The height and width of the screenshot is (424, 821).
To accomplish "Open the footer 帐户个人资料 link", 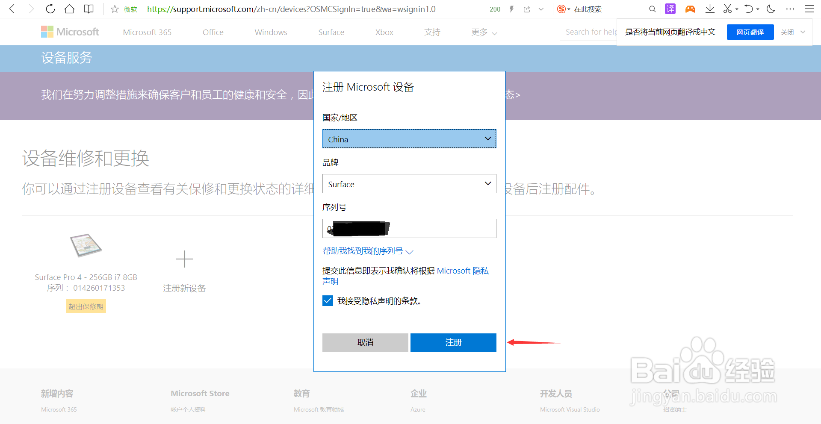I will pos(189,409).
